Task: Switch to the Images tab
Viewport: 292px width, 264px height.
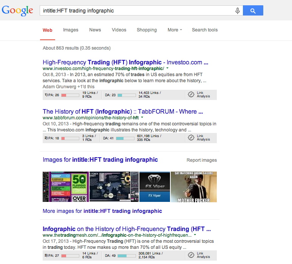Action: tap(71, 30)
